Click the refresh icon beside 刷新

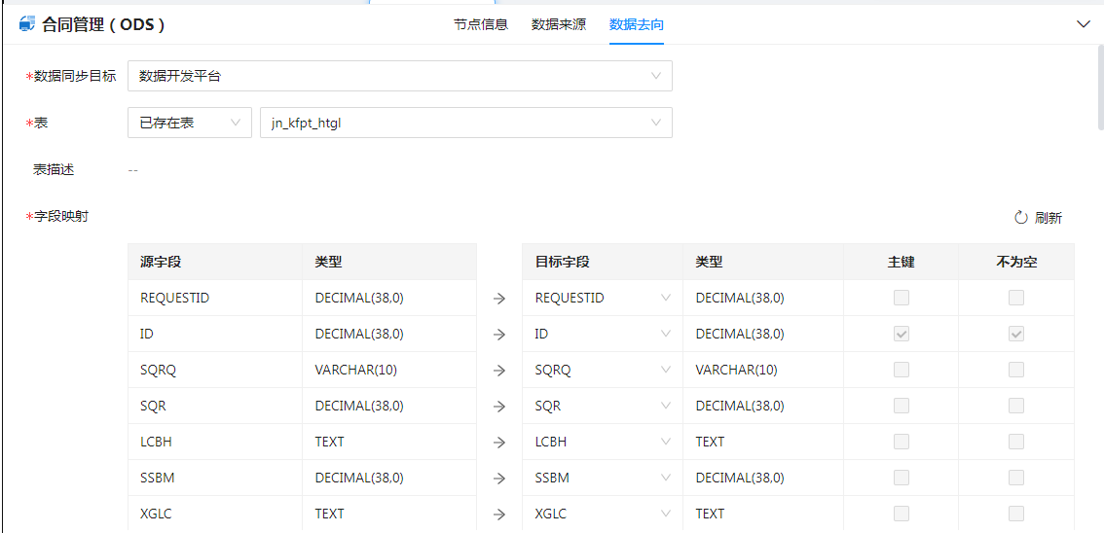pyautogui.click(x=1021, y=218)
